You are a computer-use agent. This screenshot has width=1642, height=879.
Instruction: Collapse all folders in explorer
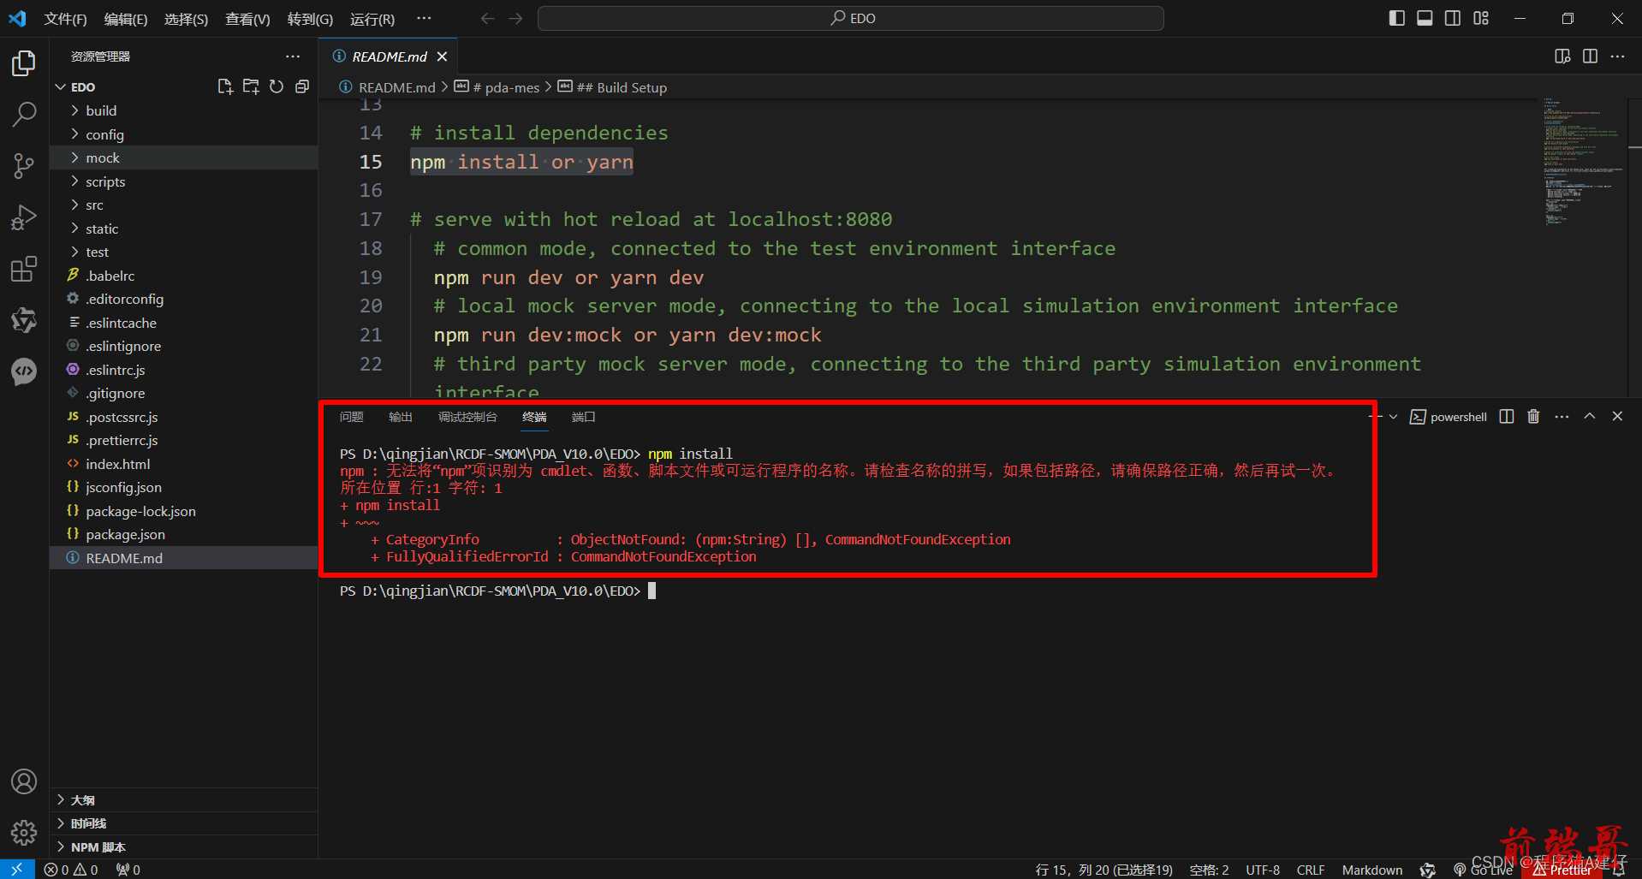[x=302, y=86]
